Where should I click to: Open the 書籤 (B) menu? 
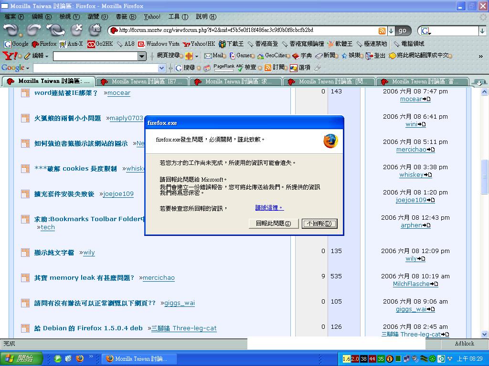point(126,17)
